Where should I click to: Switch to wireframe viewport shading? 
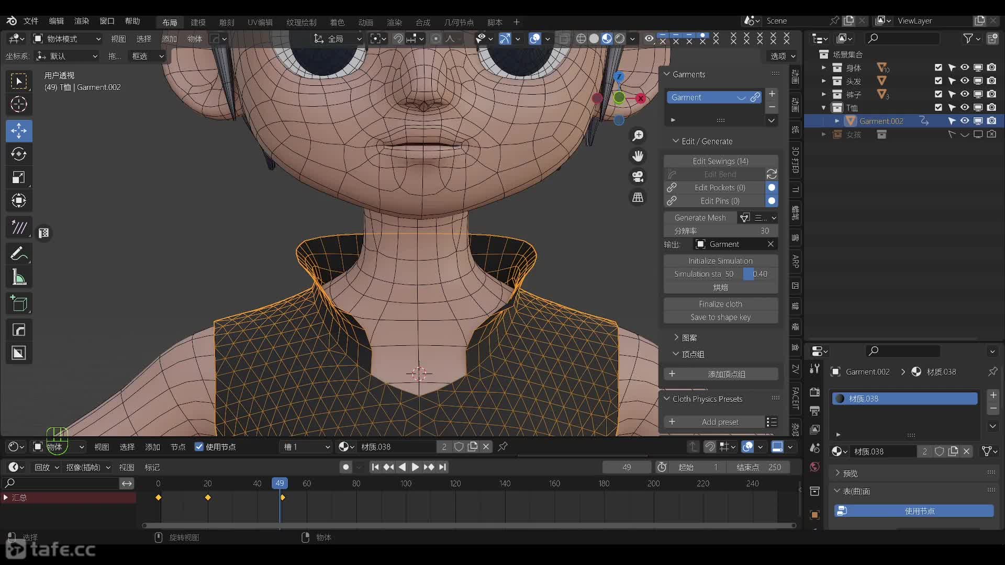coord(581,39)
